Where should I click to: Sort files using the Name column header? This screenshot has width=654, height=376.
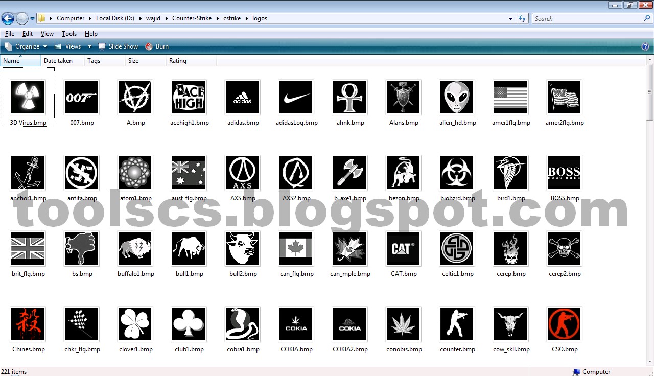(9, 60)
